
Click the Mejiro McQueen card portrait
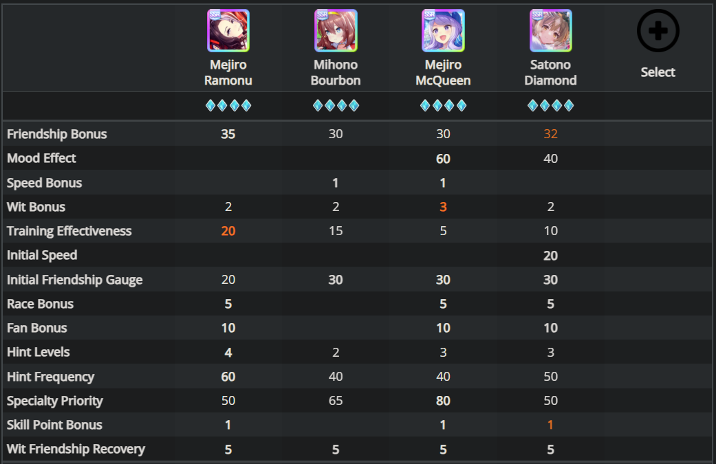pos(443,30)
